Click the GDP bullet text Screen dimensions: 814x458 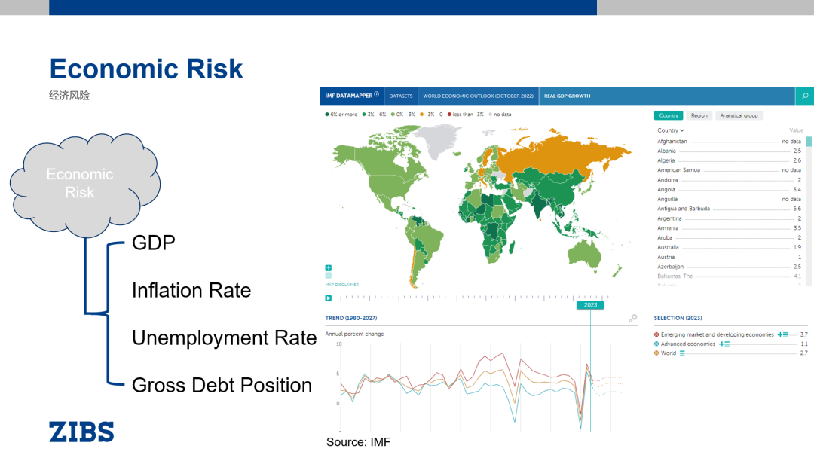[154, 243]
